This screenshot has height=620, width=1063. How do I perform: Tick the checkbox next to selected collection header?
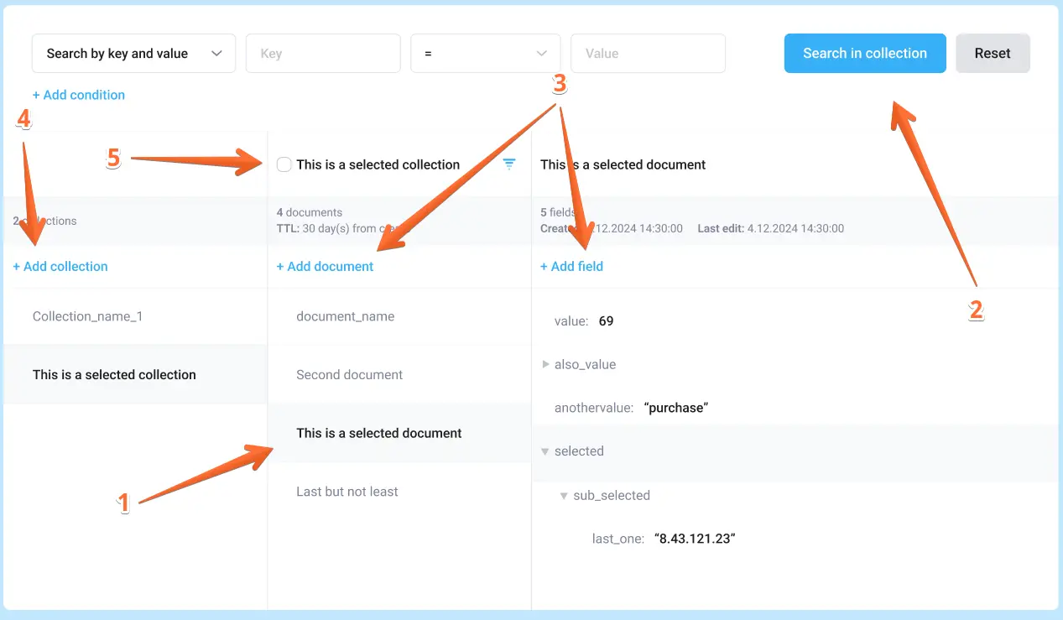pyautogui.click(x=284, y=164)
